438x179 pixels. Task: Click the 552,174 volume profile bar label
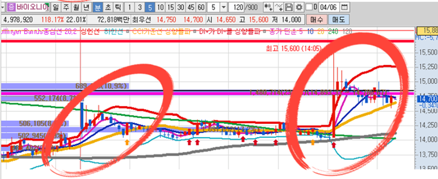(x=59, y=98)
